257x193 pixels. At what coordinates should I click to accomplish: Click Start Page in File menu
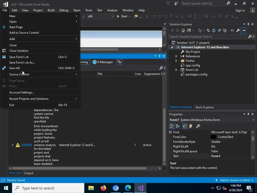pos(40,27)
